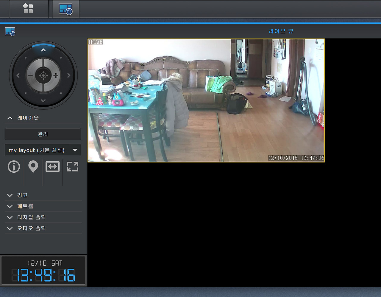This screenshot has width=381, height=297.
Task: Open the main menu squares icon
Action: [x=28, y=9]
